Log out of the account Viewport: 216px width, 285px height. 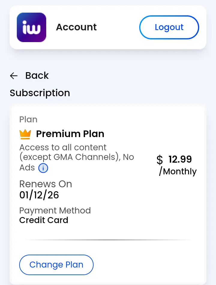(x=169, y=27)
